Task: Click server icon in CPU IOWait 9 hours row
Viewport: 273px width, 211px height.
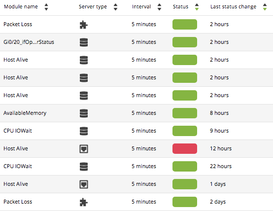Action: (84, 131)
